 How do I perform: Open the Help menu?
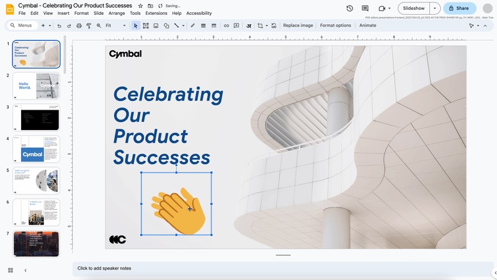coord(177,13)
